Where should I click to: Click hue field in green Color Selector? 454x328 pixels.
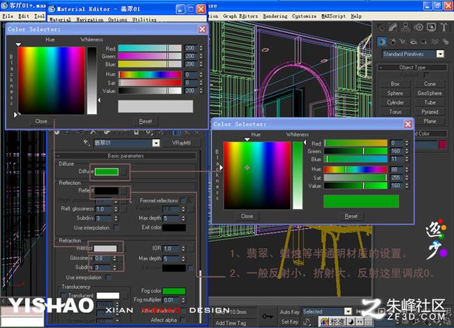tap(396, 169)
